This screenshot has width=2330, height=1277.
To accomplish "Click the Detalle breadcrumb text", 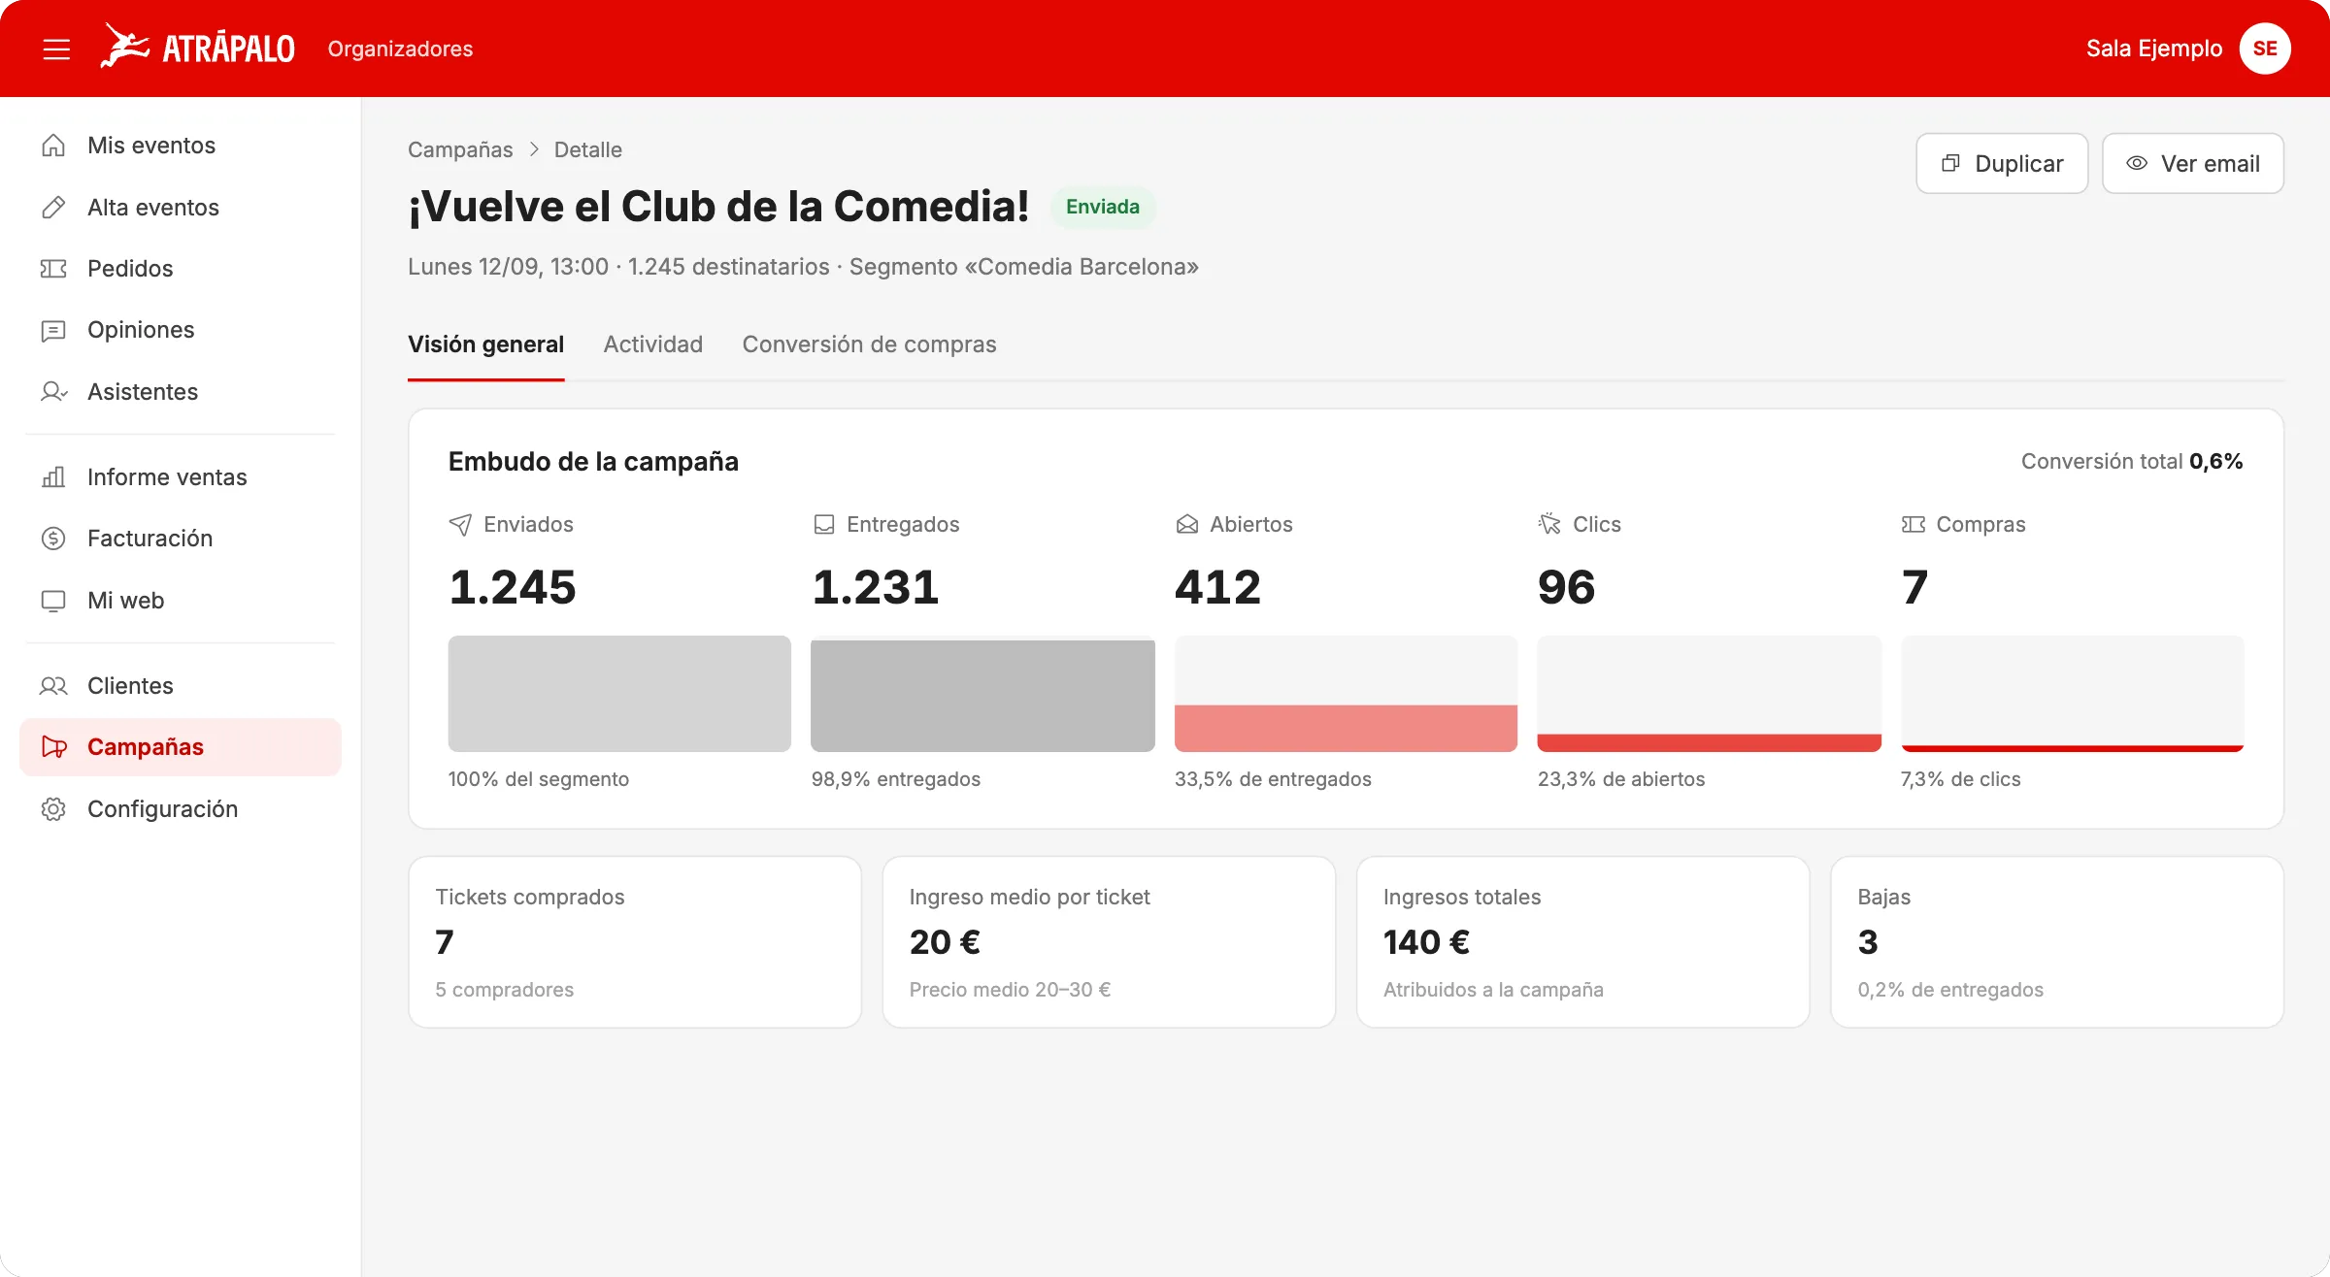I will (x=588, y=150).
